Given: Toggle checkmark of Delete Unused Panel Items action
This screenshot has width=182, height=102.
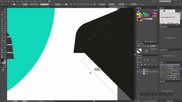Looking at the screenshot, I should click(x=160, y=65).
